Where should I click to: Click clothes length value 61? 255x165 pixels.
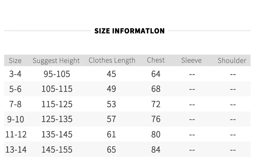(111, 134)
